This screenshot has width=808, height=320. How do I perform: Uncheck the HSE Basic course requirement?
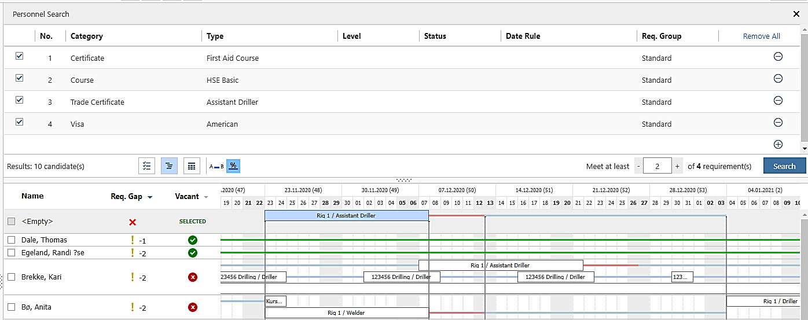[19, 78]
